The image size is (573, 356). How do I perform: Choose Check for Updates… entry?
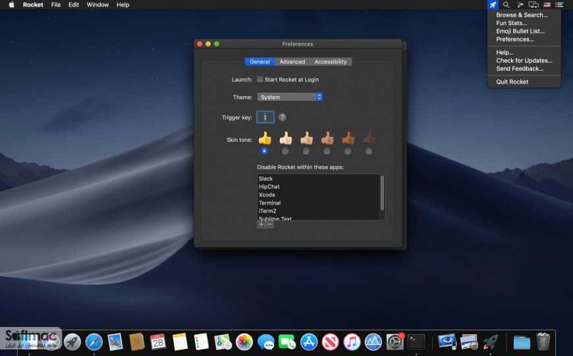pyautogui.click(x=524, y=61)
